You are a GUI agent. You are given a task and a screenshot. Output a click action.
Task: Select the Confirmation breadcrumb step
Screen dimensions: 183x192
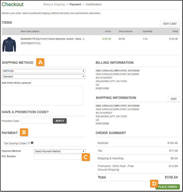pyautogui.click(x=94, y=5)
